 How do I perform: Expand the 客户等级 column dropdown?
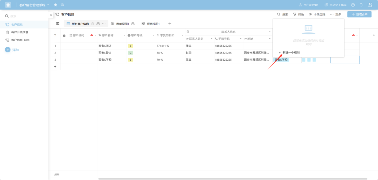153,35
